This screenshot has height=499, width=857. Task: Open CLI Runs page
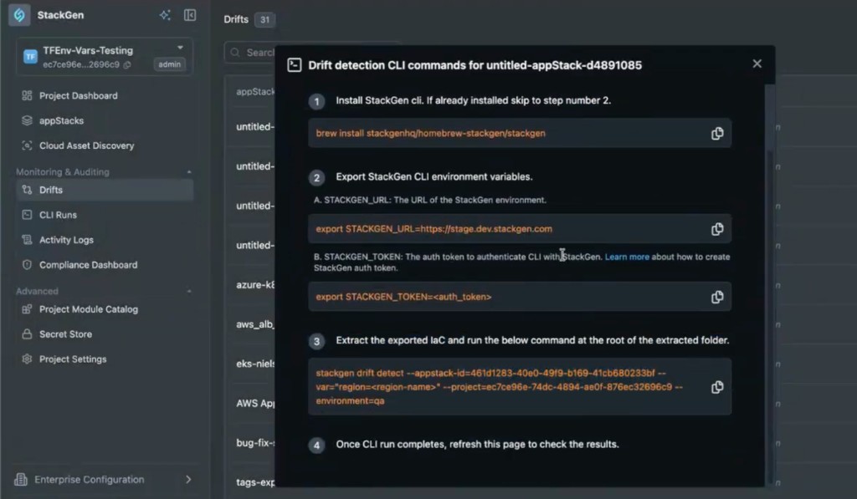pyautogui.click(x=58, y=215)
